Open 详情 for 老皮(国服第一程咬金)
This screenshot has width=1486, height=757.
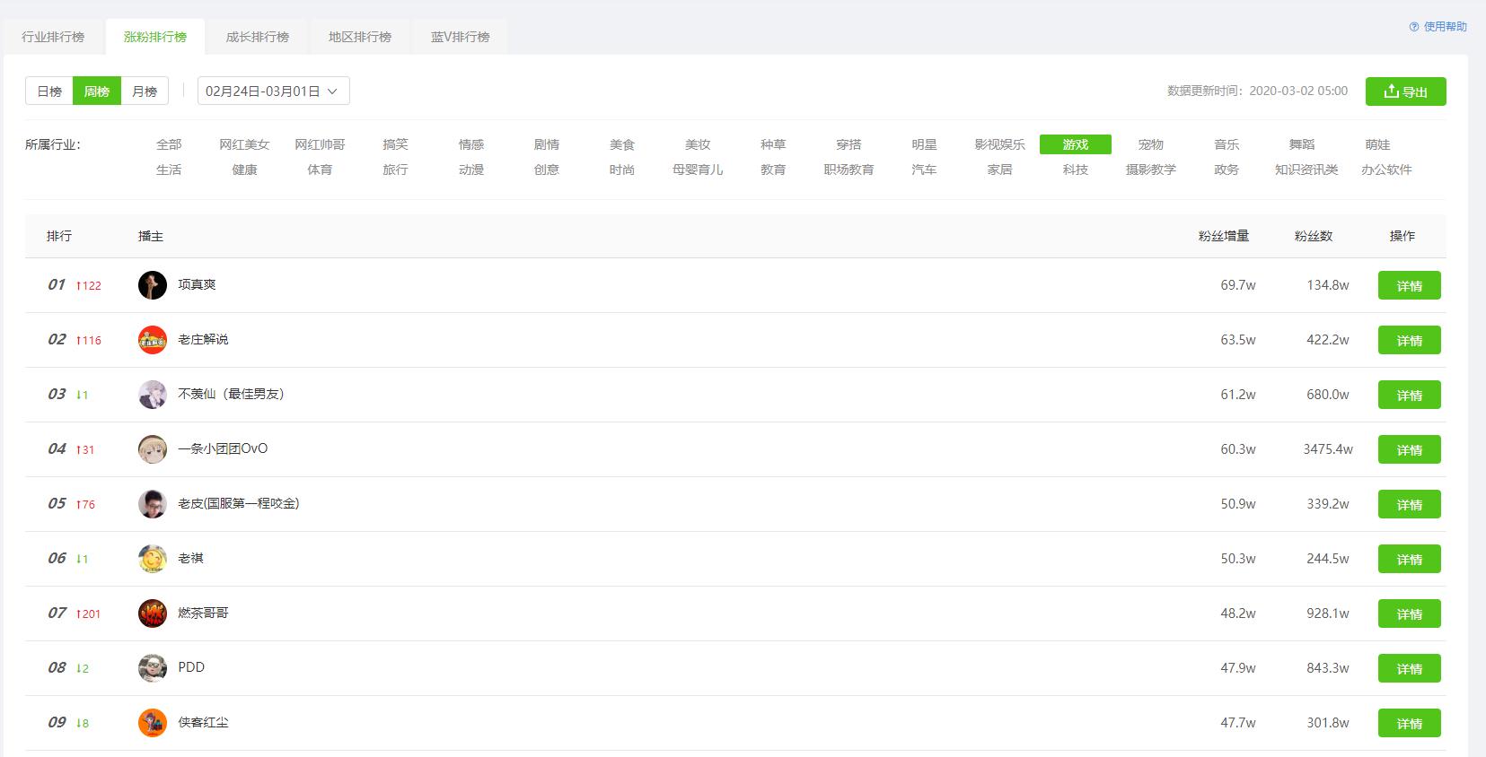1410,505
